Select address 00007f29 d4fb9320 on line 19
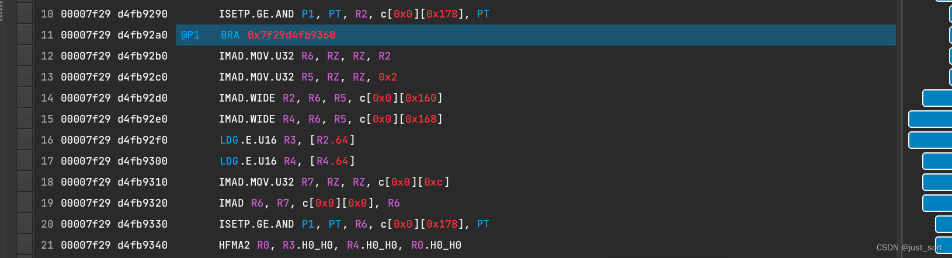The image size is (952, 258). 114,203
